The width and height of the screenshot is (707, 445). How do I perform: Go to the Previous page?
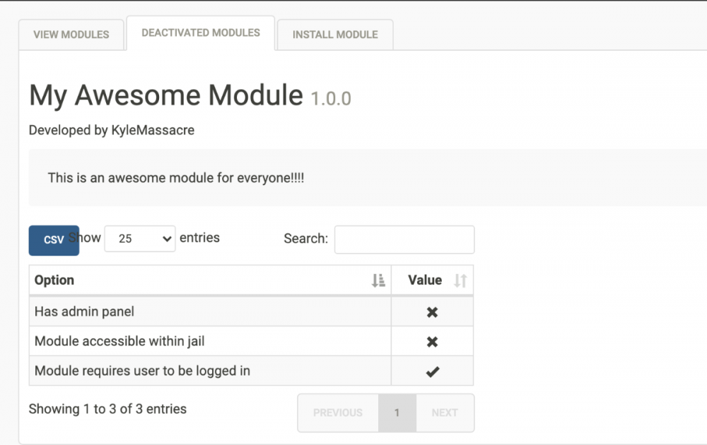pyautogui.click(x=338, y=413)
